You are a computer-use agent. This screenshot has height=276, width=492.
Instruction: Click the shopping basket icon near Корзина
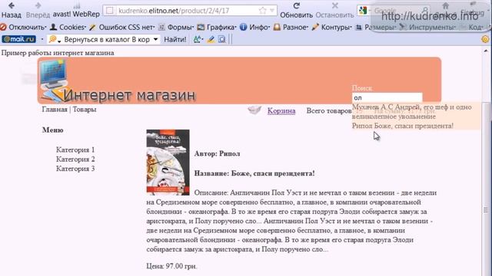pos(254,110)
